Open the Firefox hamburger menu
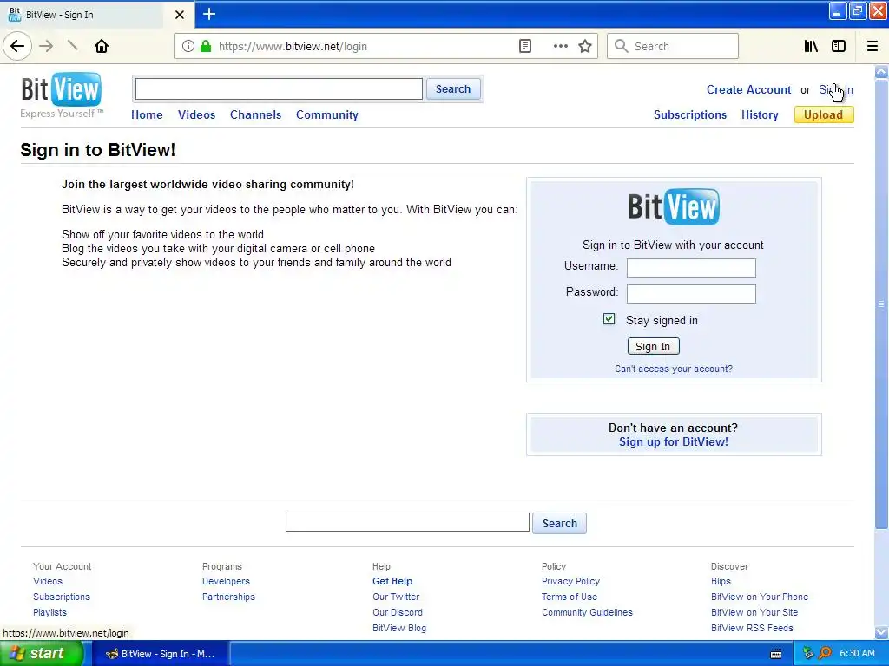This screenshot has height=666, width=889. [873, 47]
